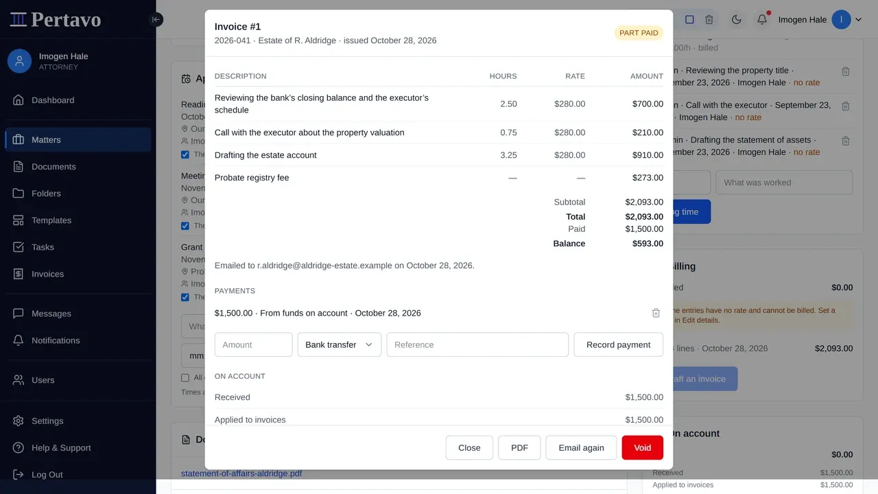
Task: Click the 'Emailed to r.aldridge@aldridge-estate.example' note
Action: 344,266
